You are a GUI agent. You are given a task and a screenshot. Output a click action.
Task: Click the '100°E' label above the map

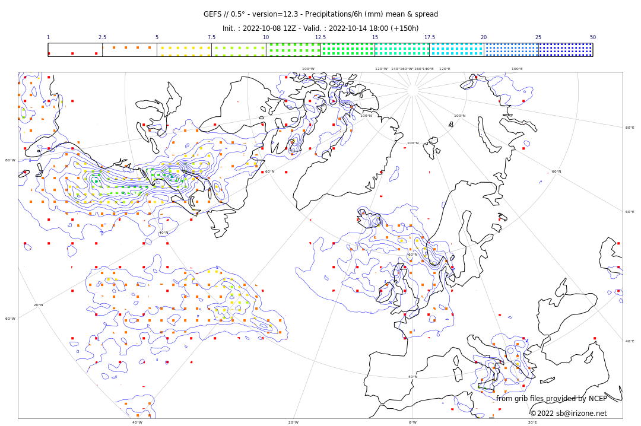click(x=517, y=69)
